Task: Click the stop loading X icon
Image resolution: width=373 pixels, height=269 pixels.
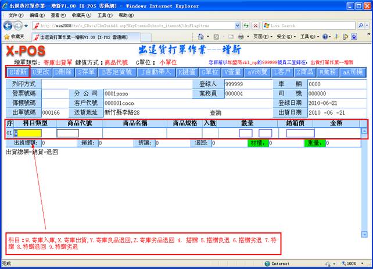Action: pos(256,26)
